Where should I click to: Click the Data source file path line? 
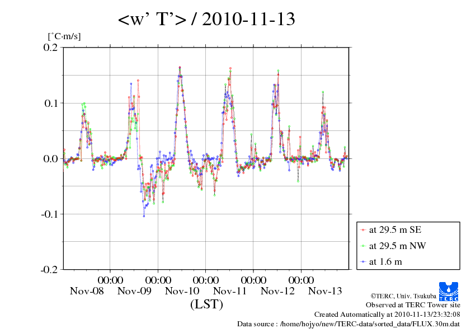tap(348, 324)
